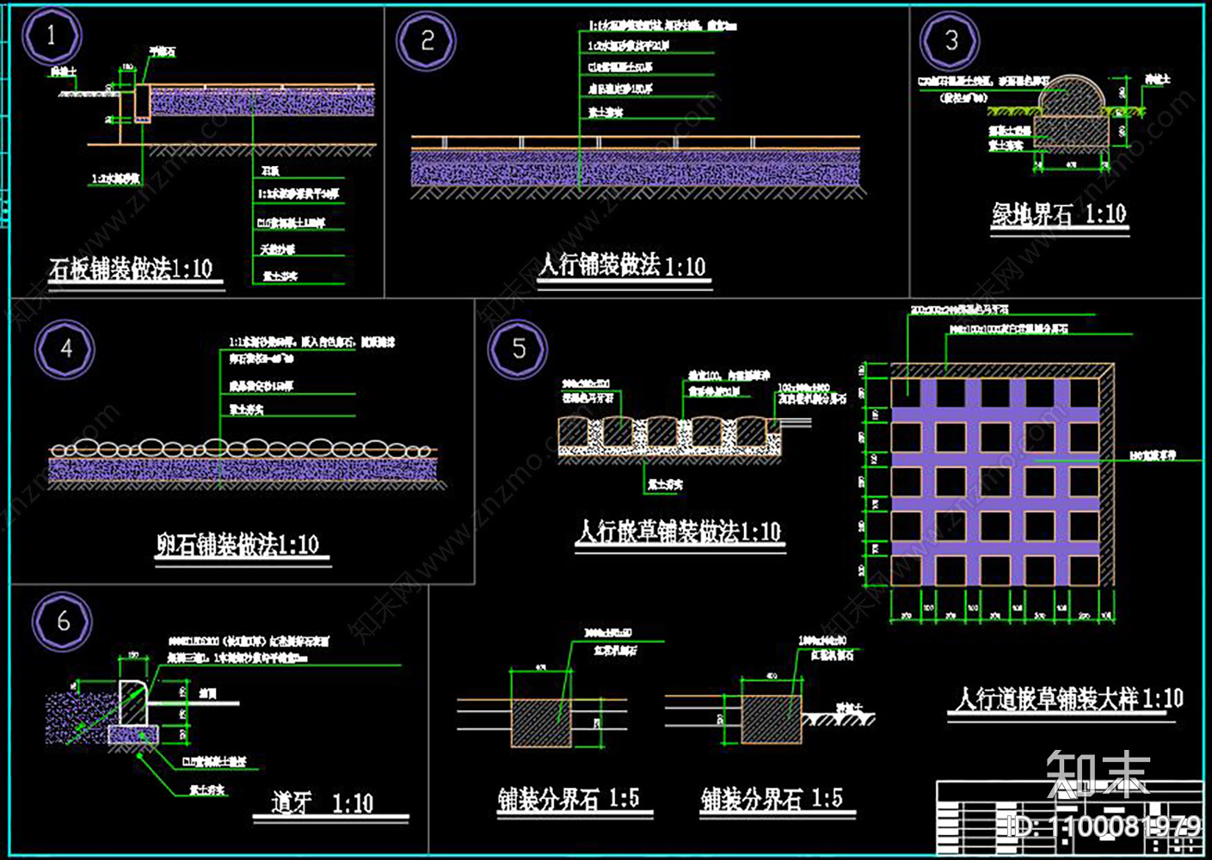1212x860 pixels.
Task: Select the circled number 3 detail marker
Action: point(950,40)
